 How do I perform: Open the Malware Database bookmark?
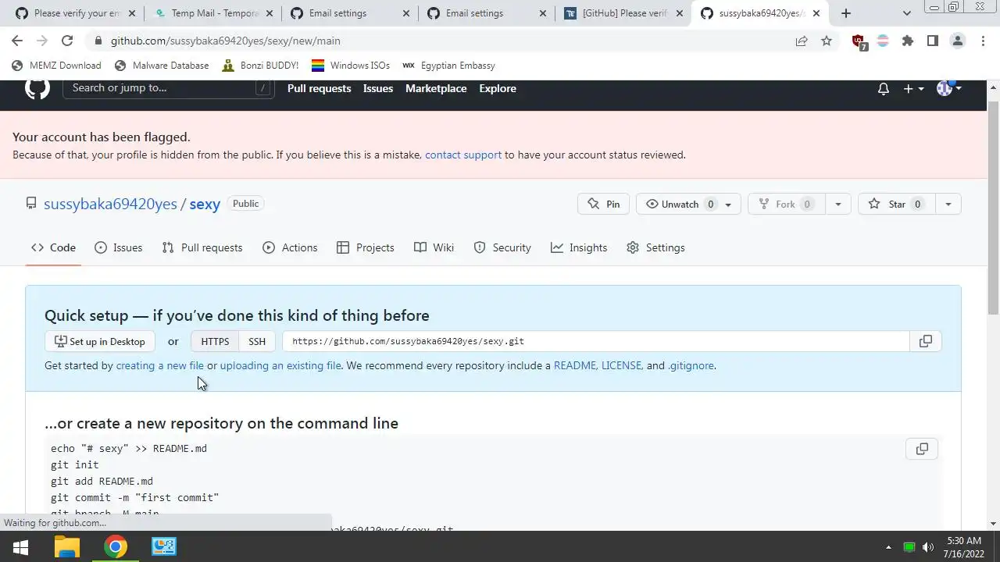pyautogui.click(x=162, y=66)
